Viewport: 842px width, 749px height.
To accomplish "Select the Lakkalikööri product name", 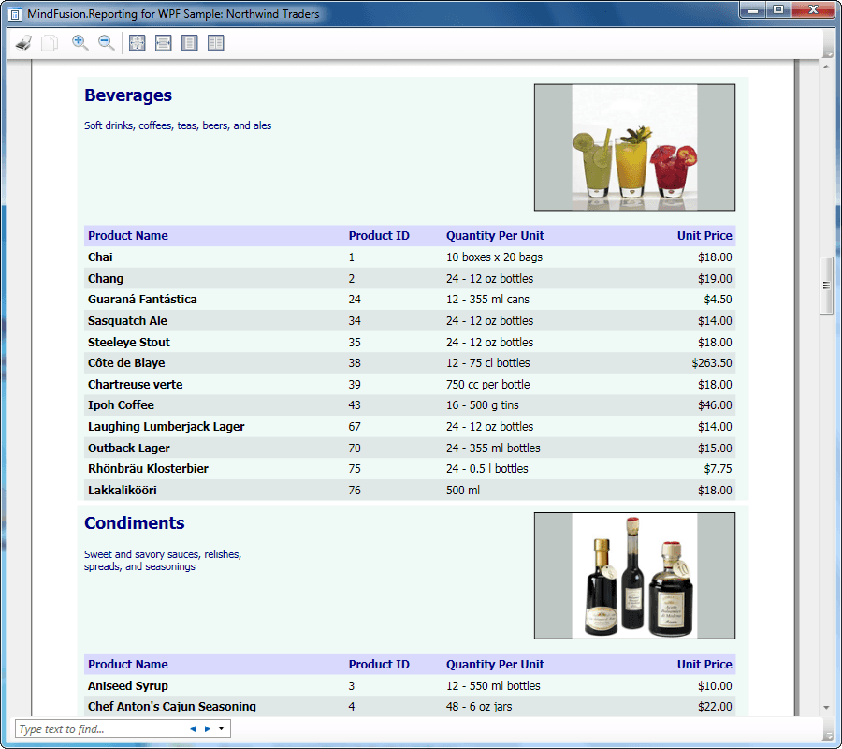I will (123, 491).
